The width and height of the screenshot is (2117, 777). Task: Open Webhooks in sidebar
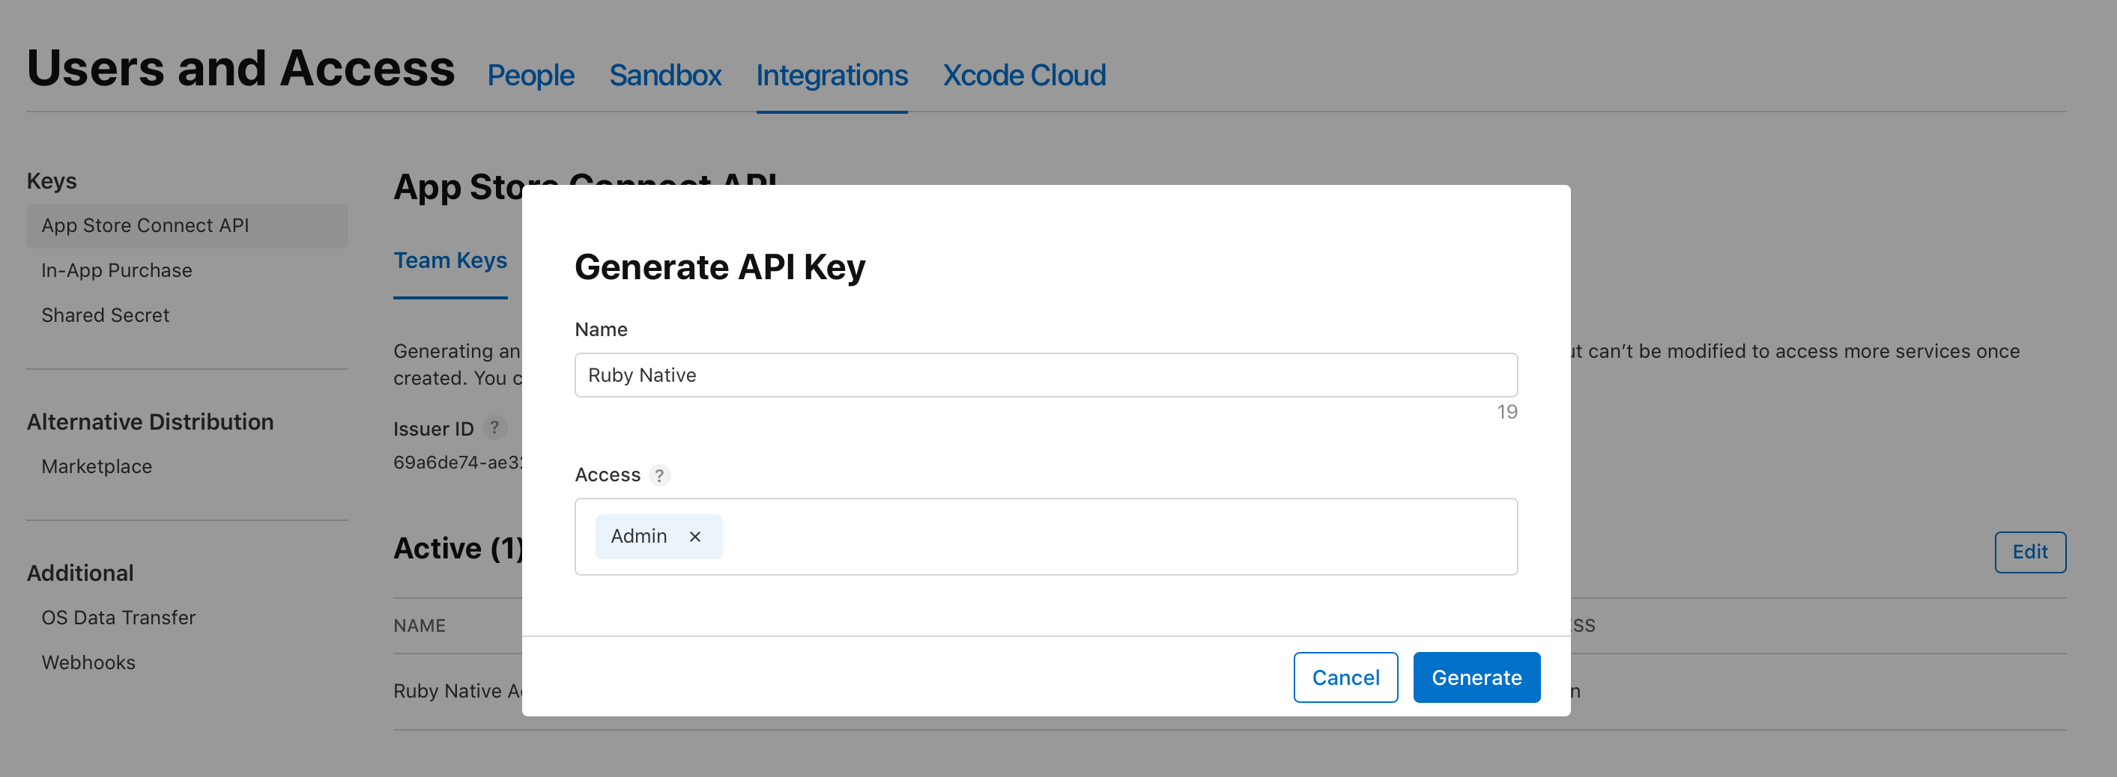[x=88, y=662]
